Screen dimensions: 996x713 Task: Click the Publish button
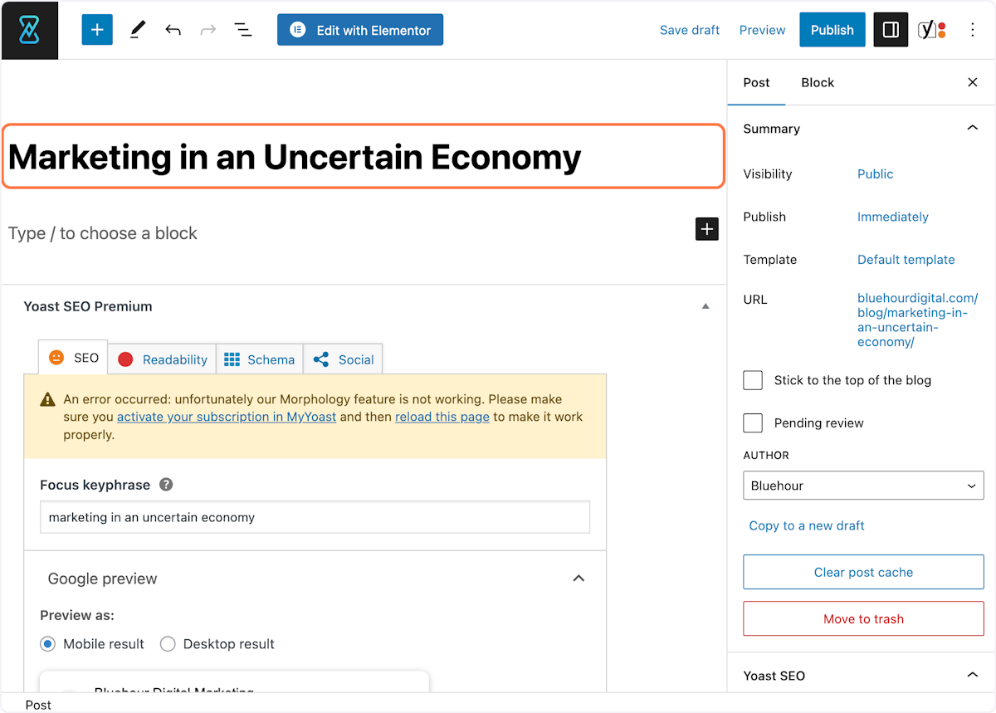pos(832,30)
